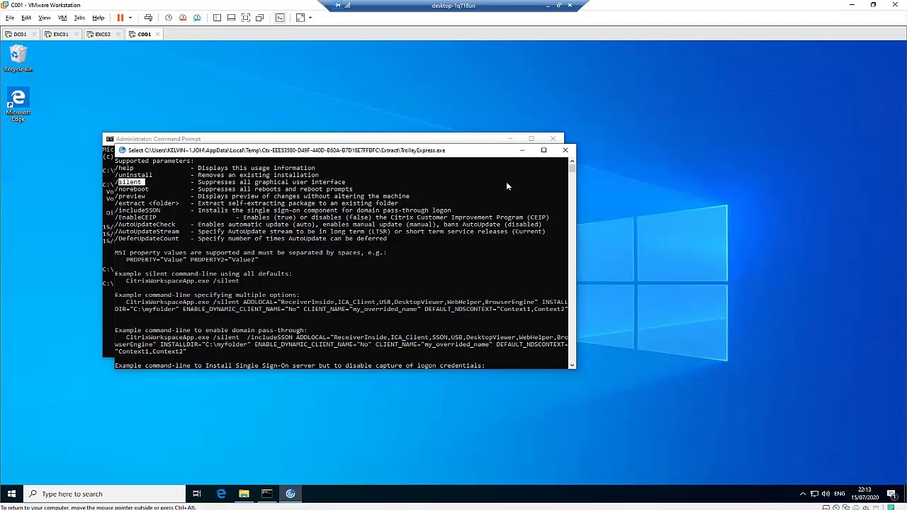Open the Edit menu

26,18
